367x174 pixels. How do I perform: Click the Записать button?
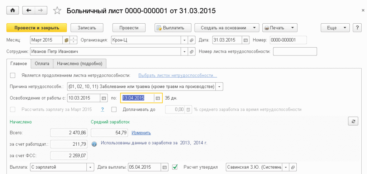[87, 28]
